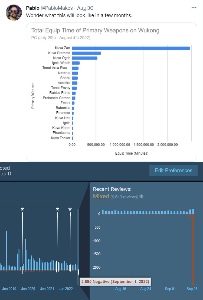Screen dimensions: 203x300
Task: Click the 2,000,000.00 axis value
Action: 168,145
